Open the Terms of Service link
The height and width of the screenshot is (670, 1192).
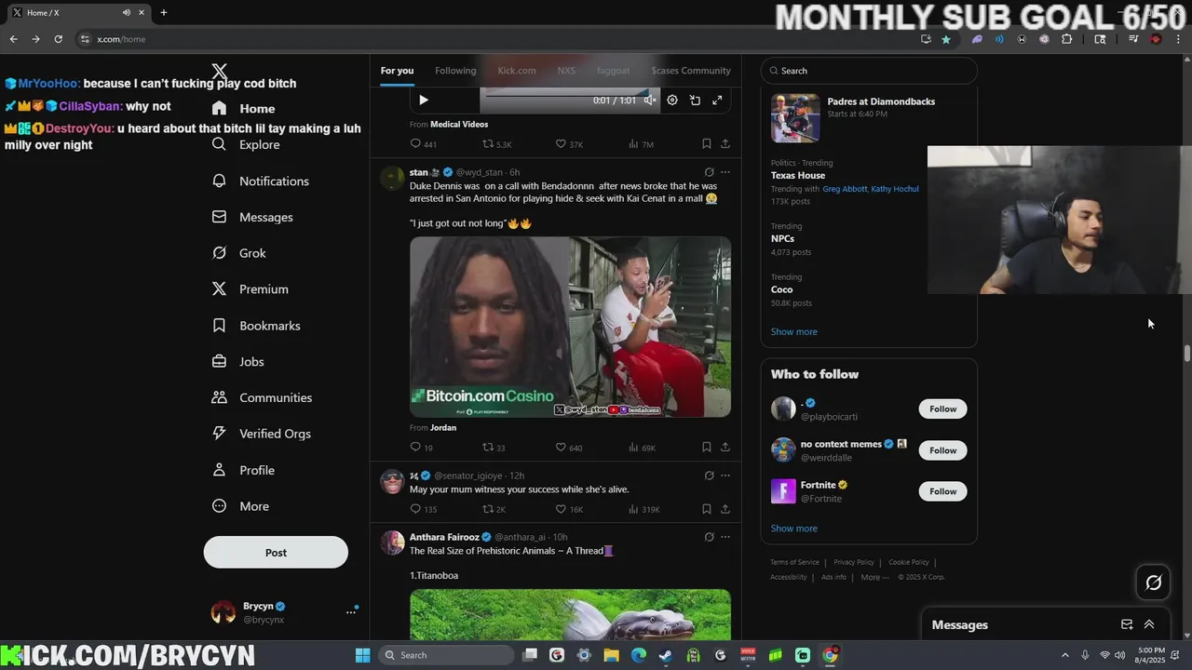[794, 562]
